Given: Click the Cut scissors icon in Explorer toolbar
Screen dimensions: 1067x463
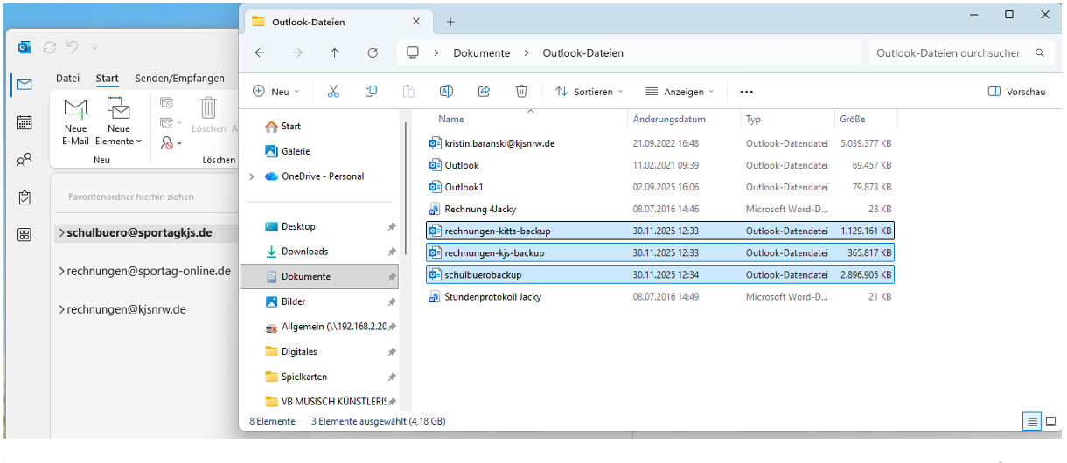Looking at the screenshot, I should point(333,91).
